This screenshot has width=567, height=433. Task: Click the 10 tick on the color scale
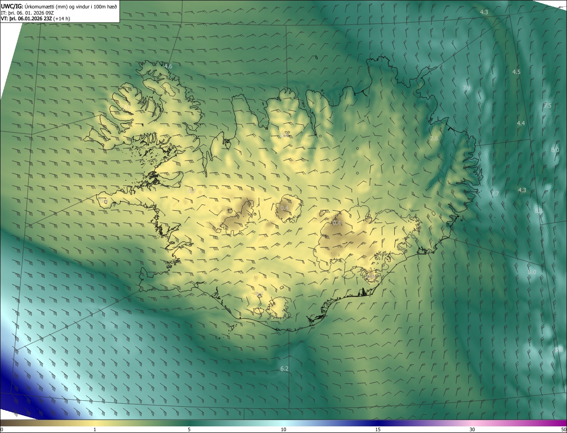[x=283, y=429]
